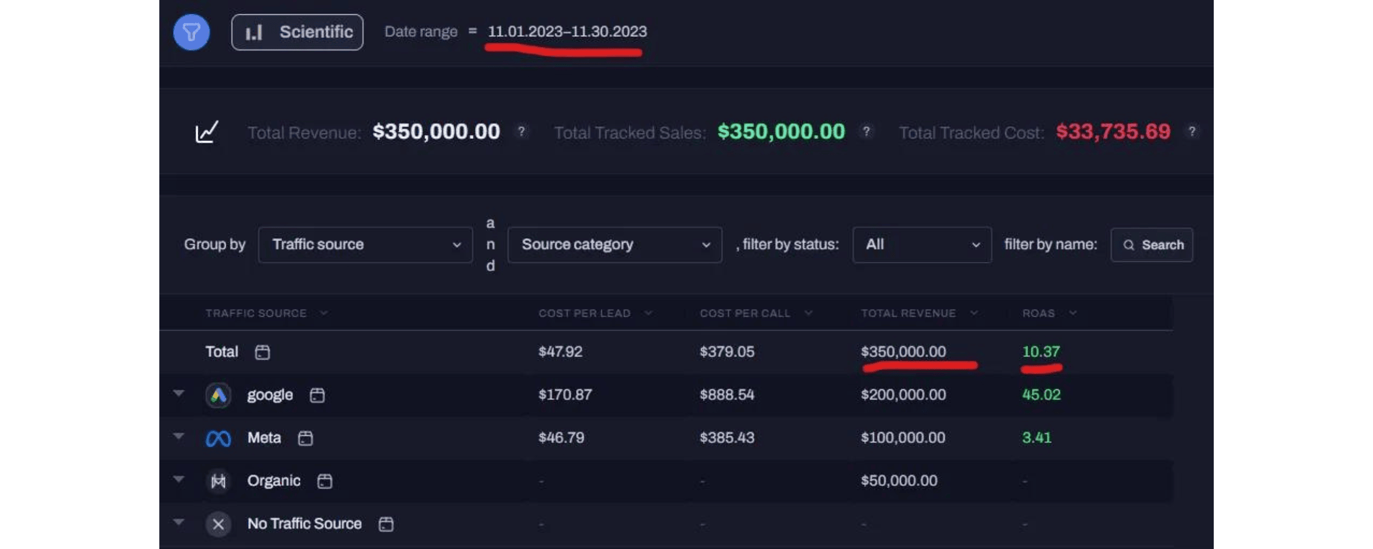The width and height of the screenshot is (1373, 549).
Task: Click the calendar icon beside Meta
Action: click(305, 438)
